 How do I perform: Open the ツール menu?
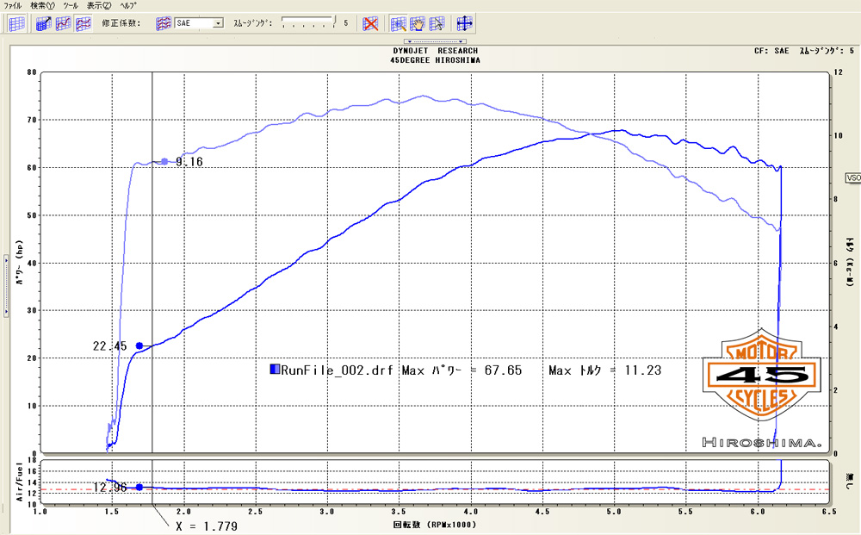click(x=70, y=5)
